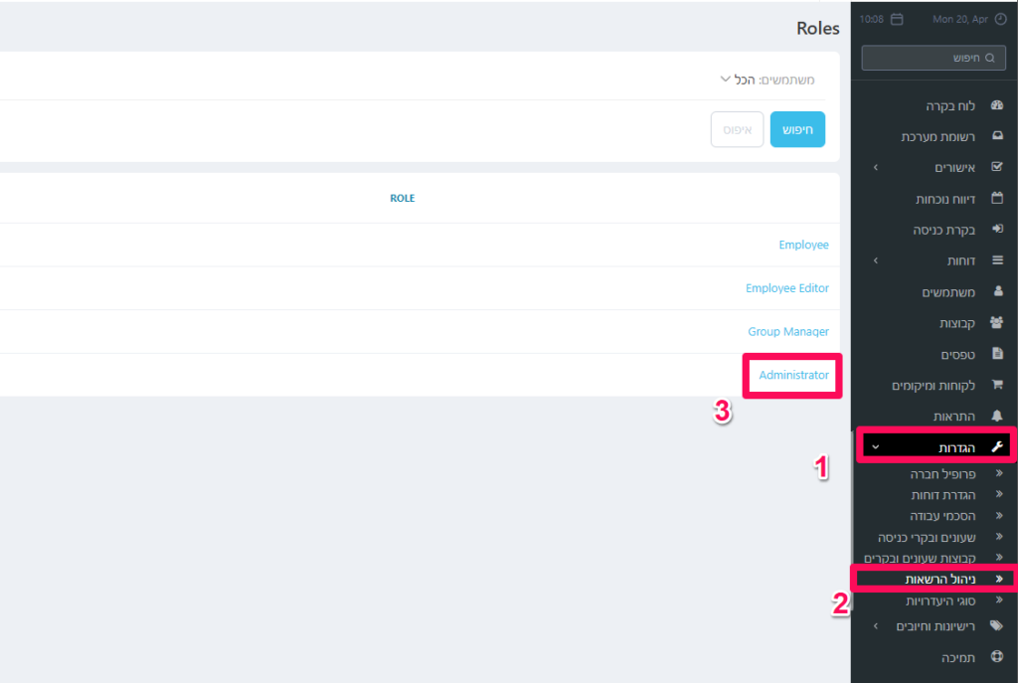This screenshot has height=683, width=1018.
Task: Expand the אישורים submenu
Action: pyautogui.click(x=875, y=168)
